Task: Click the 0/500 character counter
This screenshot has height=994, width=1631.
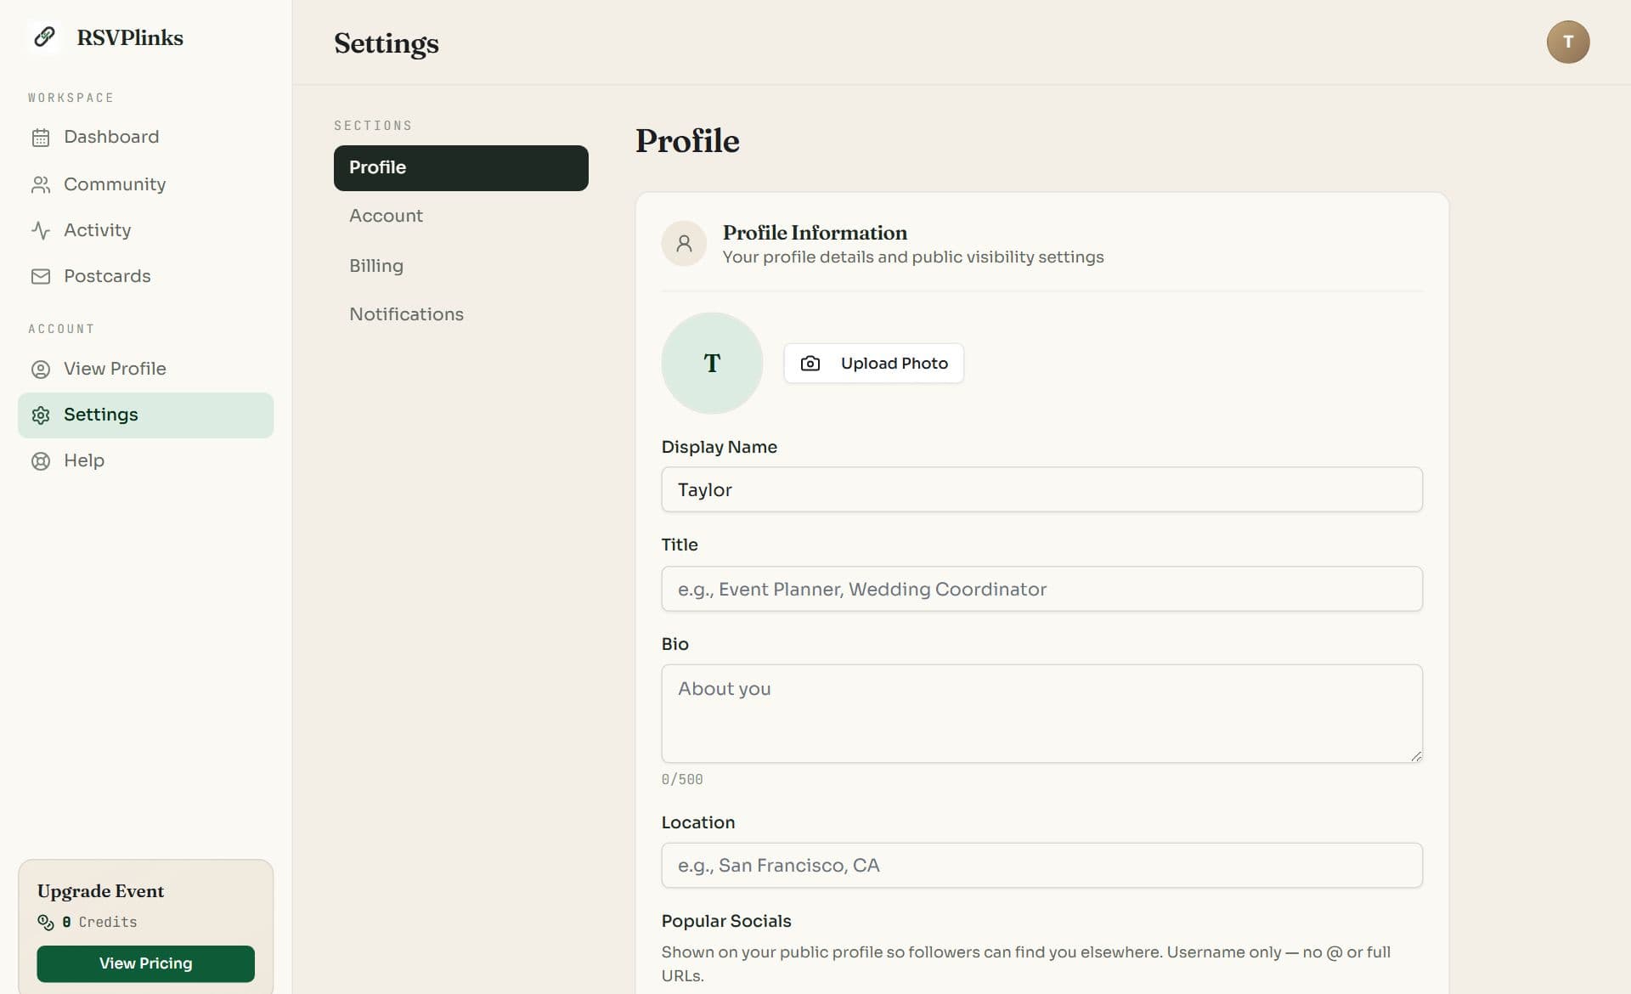Action: tap(682, 779)
